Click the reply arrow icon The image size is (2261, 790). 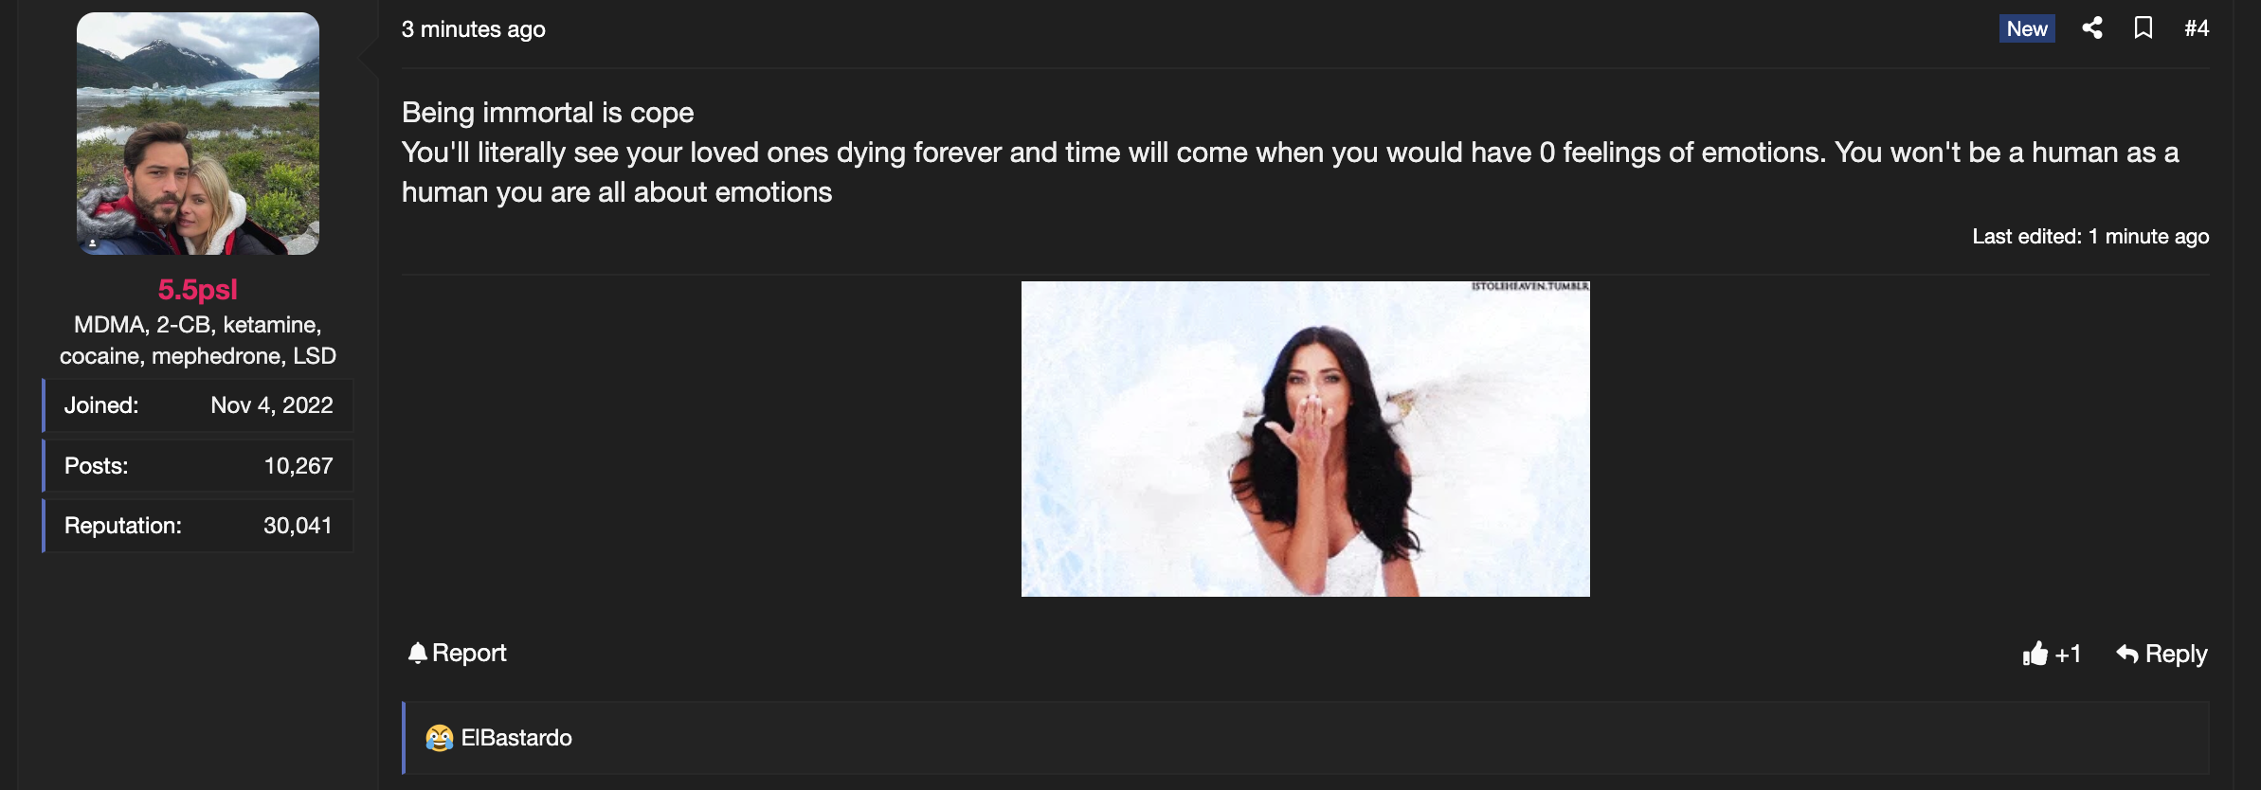click(x=2127, y=654)
